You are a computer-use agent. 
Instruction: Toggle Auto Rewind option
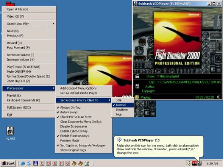tap(84, 112)
